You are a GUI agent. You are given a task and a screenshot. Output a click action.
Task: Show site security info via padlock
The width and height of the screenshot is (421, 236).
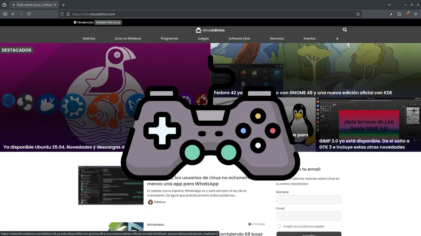click(x=68, y=14)
